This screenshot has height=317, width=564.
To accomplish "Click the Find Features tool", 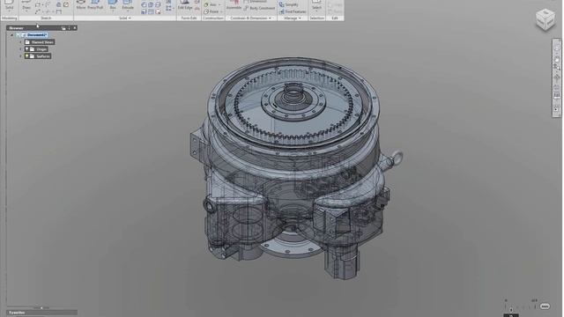I will [293, 11].
